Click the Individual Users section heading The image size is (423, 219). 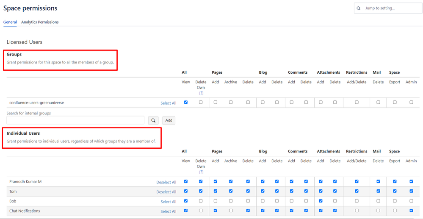tap(23, 133)
